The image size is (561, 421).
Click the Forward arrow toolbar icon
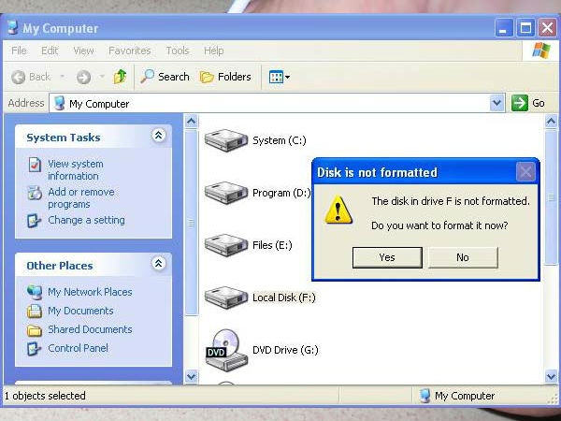point(83,77)
